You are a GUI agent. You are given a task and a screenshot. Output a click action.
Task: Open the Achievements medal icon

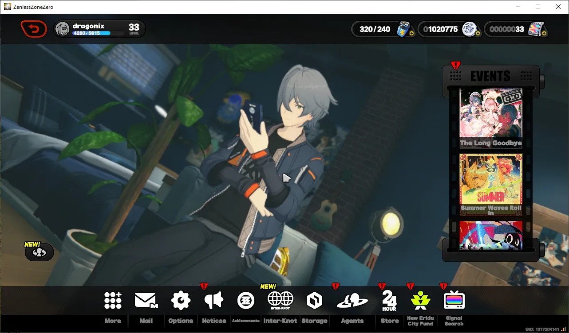[246, 300]
